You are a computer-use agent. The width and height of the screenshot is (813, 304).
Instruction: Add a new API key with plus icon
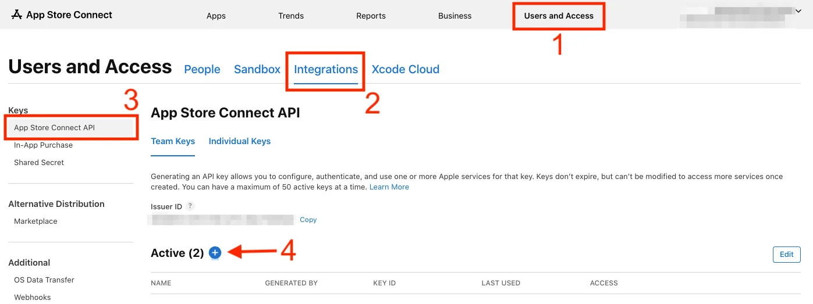click(215, 253)
